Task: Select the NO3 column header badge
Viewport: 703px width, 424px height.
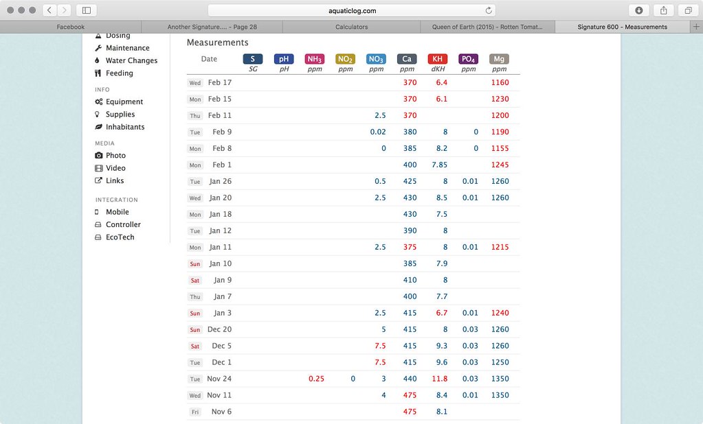Action: click(376, 60)
